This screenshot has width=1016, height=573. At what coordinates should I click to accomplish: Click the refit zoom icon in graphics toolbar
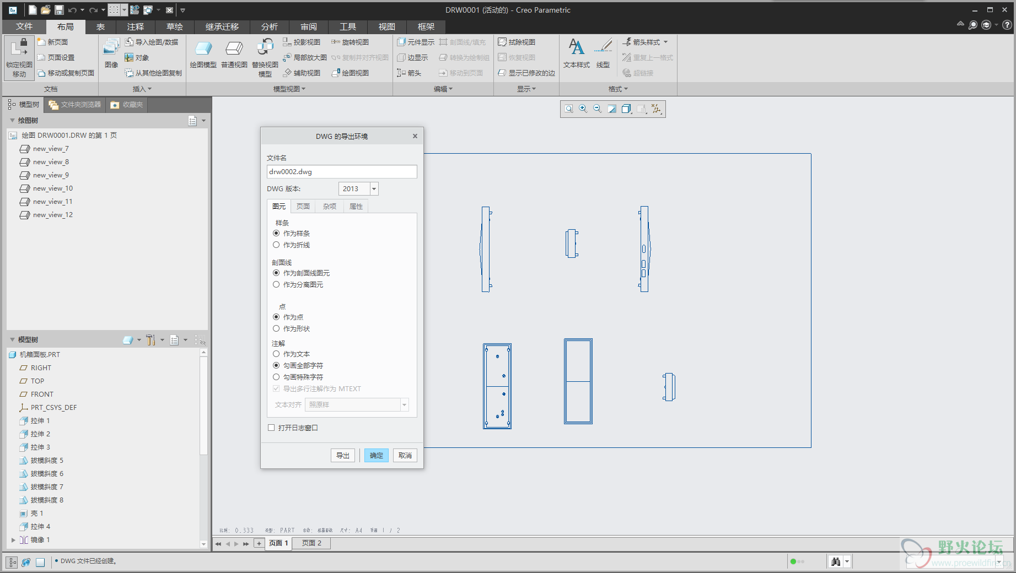(569, 109)
